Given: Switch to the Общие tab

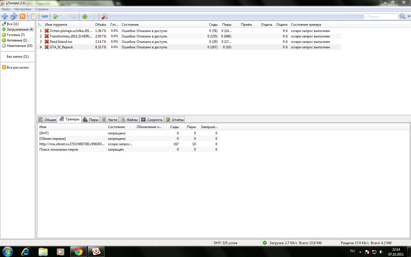Looking at the screenshot, I should [47, 119].
